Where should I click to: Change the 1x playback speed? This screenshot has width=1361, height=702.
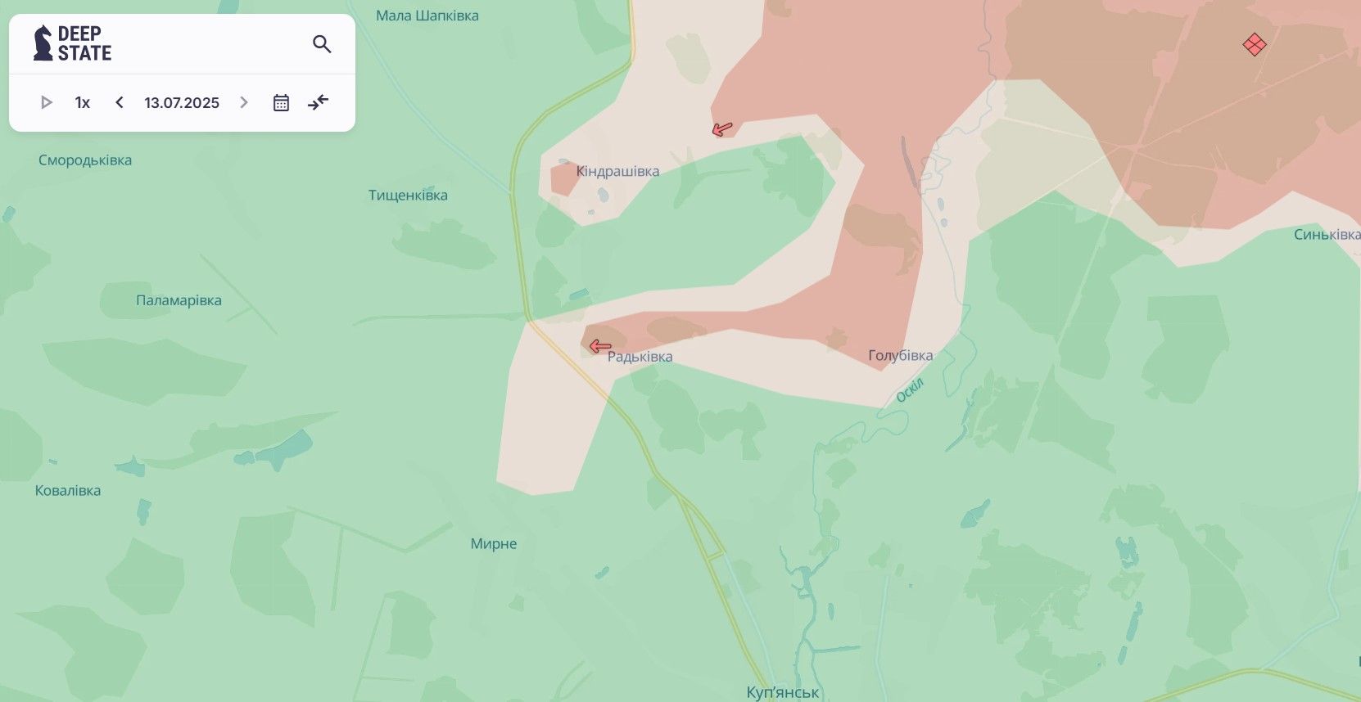pyautogui.click(x=82, y=102)
